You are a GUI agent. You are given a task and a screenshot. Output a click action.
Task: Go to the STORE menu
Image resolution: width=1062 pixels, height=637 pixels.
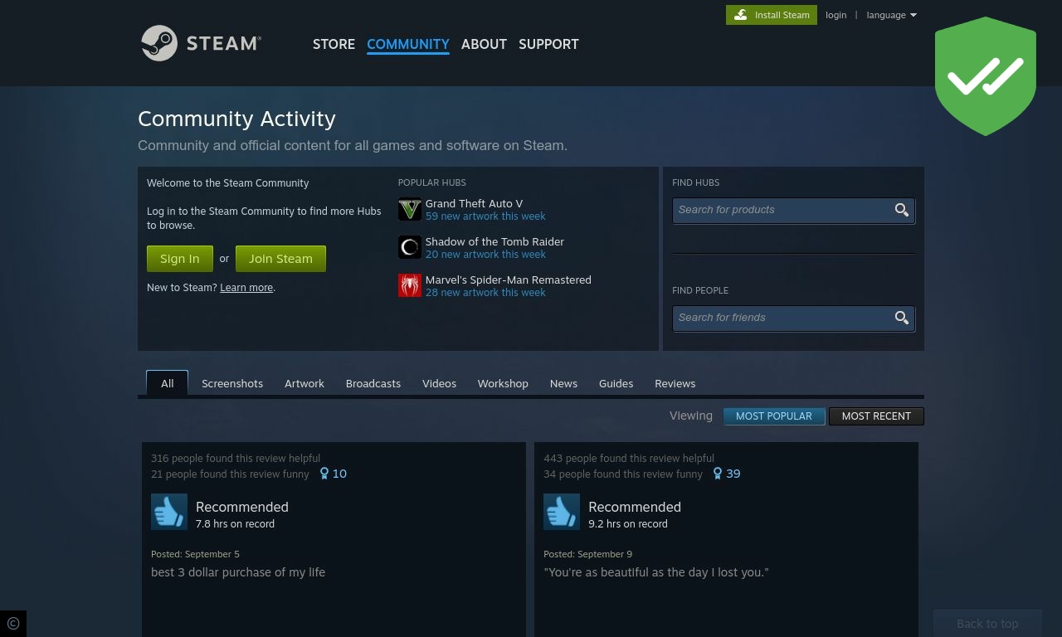point(334,44)
